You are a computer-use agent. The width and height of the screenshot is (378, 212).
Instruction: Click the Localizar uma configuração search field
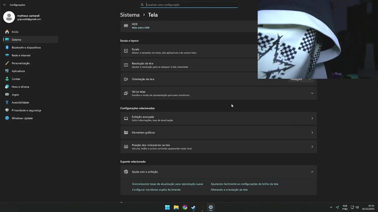pyautogui.click(x=192, y=5)
